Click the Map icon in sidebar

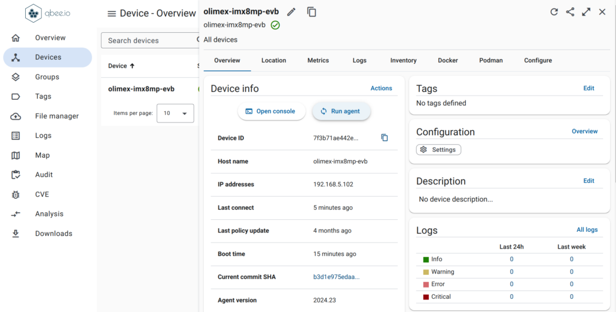pyautogui.click(x=16, y=155)
